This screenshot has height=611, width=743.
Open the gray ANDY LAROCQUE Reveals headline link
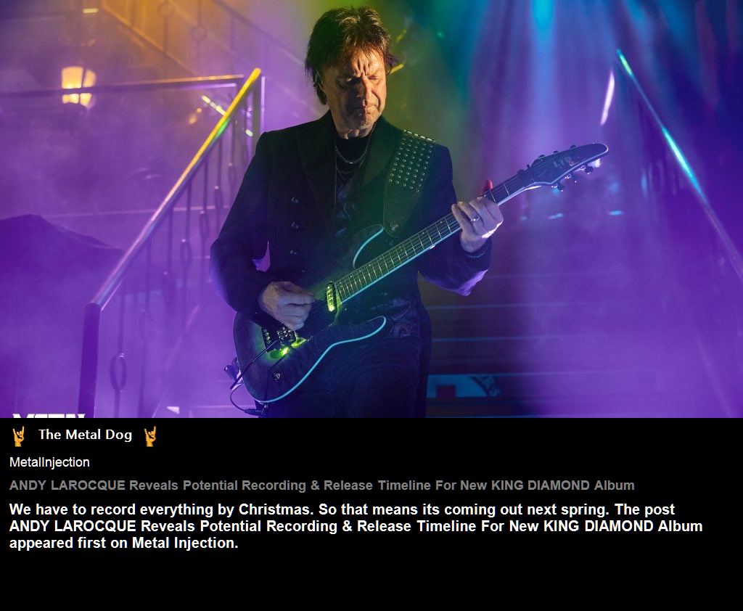[x=321, y=485]
